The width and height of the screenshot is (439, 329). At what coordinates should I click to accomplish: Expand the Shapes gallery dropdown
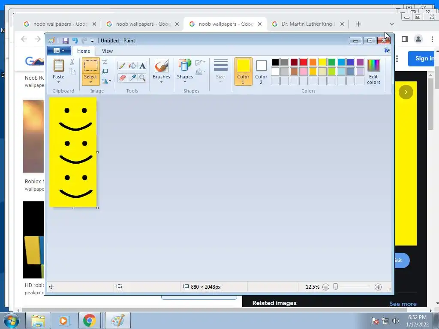coord(185,82)
